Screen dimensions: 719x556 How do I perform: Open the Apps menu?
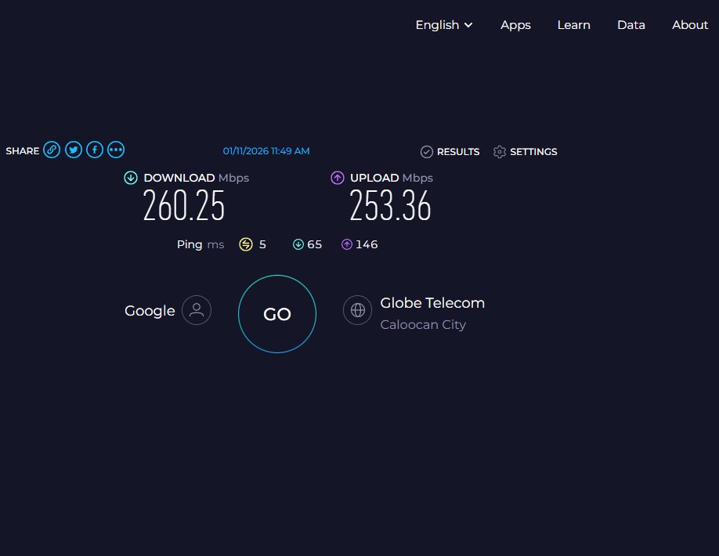click(x=515, y=25)
